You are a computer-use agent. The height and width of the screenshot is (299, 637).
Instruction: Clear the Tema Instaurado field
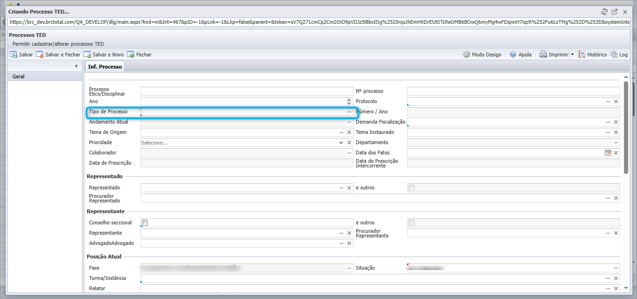point(616,132)
